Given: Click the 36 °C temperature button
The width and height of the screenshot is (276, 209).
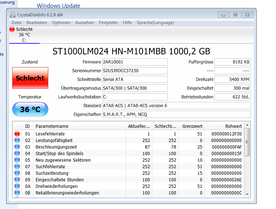Looking at the screenshot, I should [30, 109].
